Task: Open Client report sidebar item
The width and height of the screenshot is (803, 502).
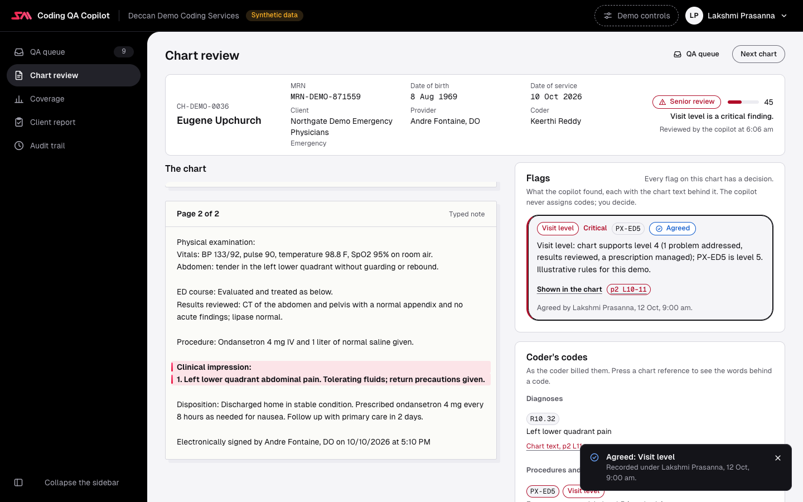Action: (74, 122)
